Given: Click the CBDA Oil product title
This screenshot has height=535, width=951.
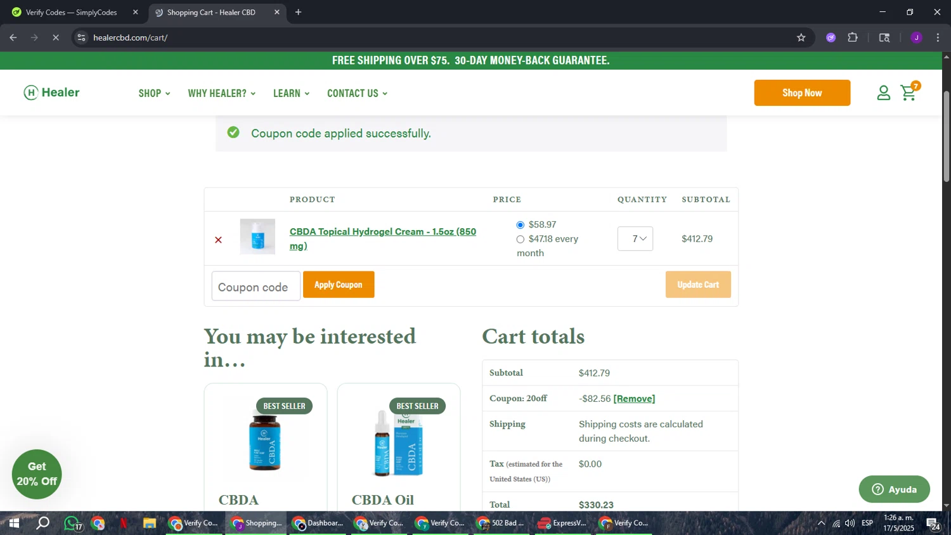Looking at the screenshot, I should point(383,500).
